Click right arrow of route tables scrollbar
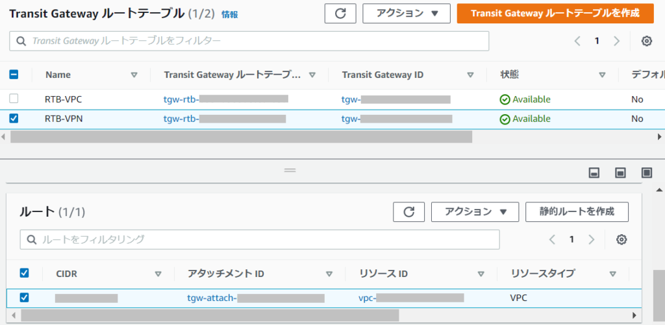This screenshot has width=665, height=325. (660, 137)
